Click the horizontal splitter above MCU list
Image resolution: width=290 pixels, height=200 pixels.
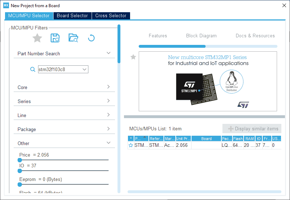pos(204,117)
